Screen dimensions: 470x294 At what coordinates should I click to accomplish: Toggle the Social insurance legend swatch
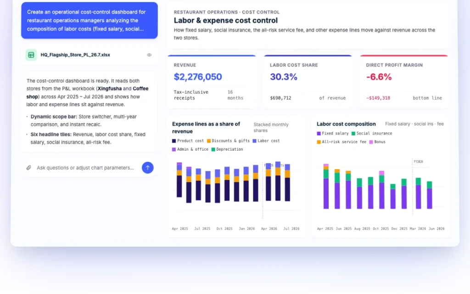353,134
